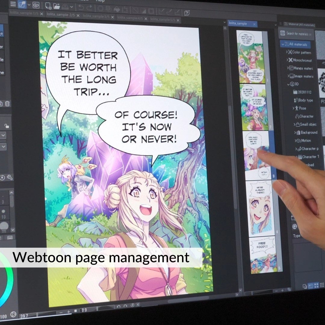Collapse the All materials tree node
The height and width of the screenshot is (325, 325).
coord(283,44)
